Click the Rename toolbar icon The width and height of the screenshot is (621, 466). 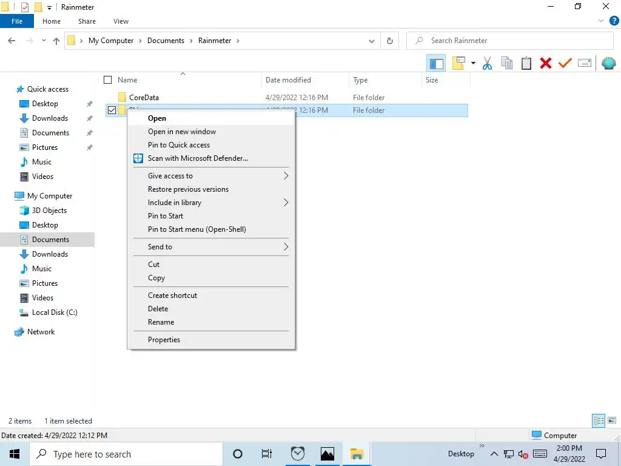pos(585,63)
